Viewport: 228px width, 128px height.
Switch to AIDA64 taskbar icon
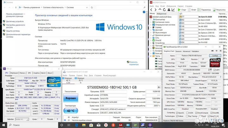tap(121, 125)
